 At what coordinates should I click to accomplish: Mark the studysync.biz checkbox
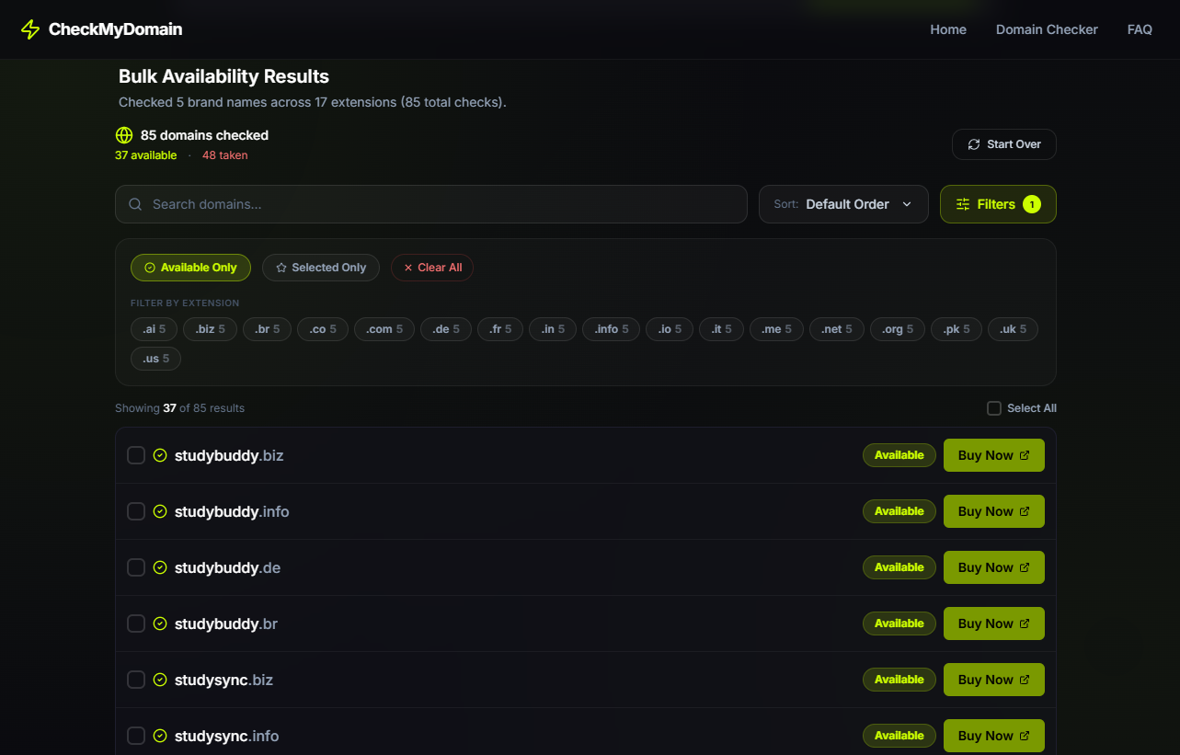[x=136, y=680]
